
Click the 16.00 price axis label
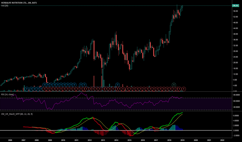[236, 68]
